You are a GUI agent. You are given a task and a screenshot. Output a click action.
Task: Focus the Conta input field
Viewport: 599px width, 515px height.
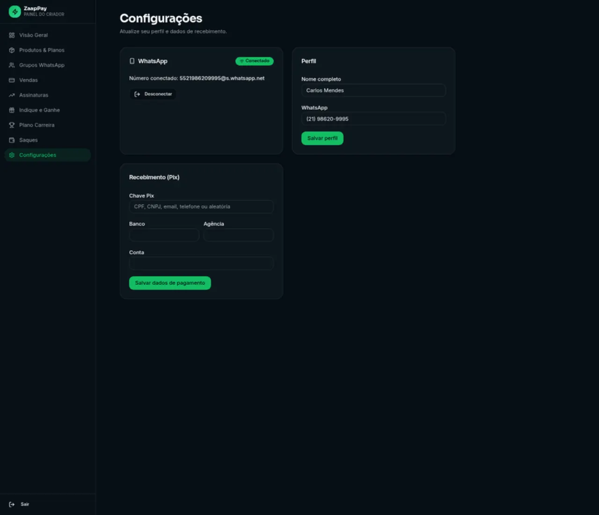201,263
